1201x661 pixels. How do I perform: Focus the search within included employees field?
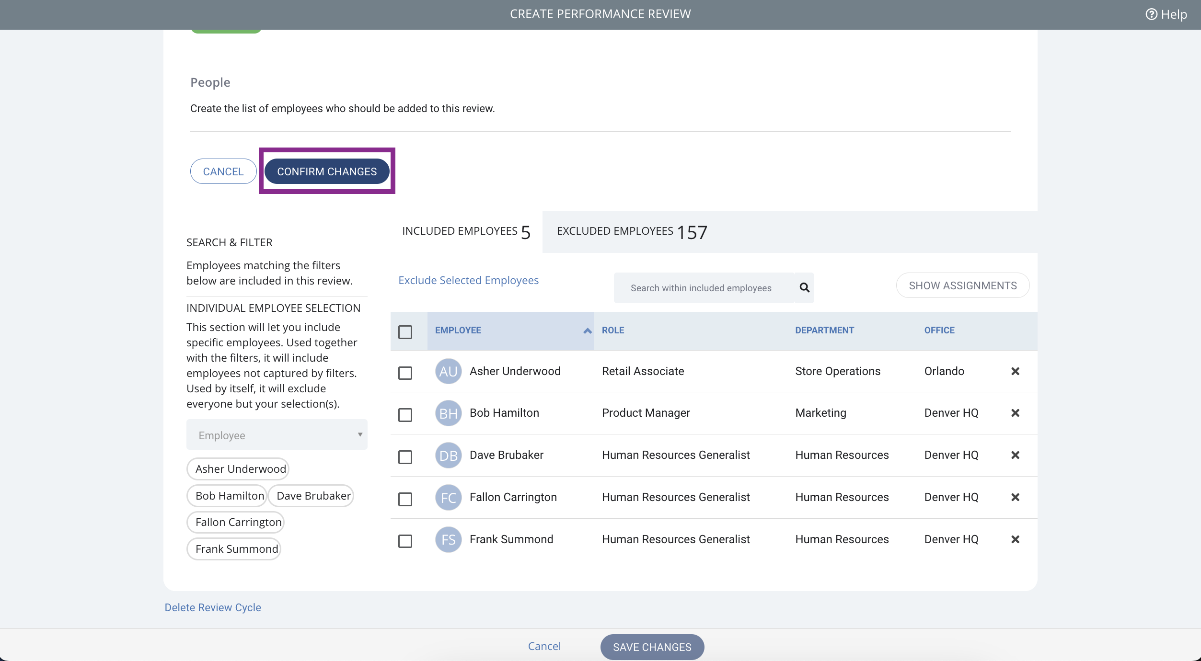704,288
